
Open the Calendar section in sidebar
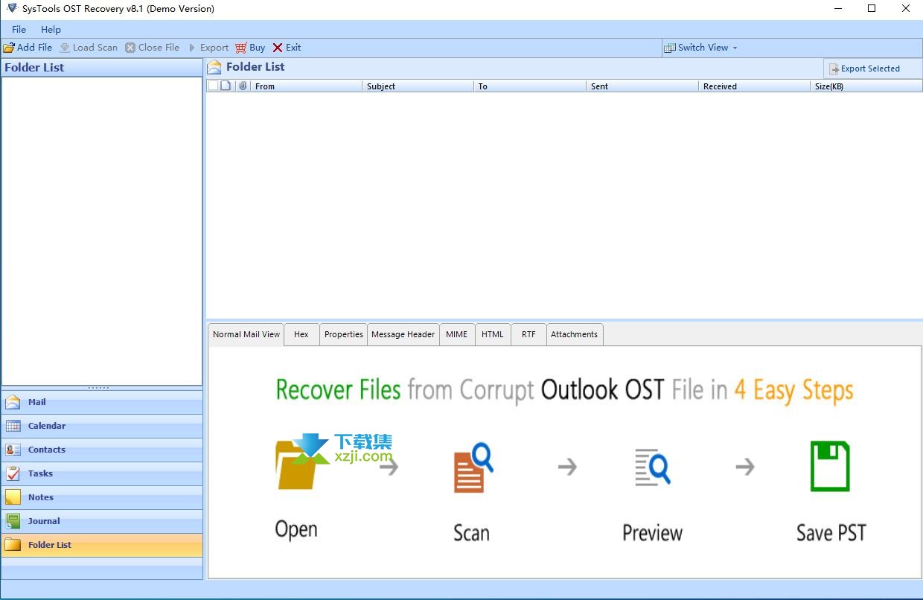click(x=46, y=426)
